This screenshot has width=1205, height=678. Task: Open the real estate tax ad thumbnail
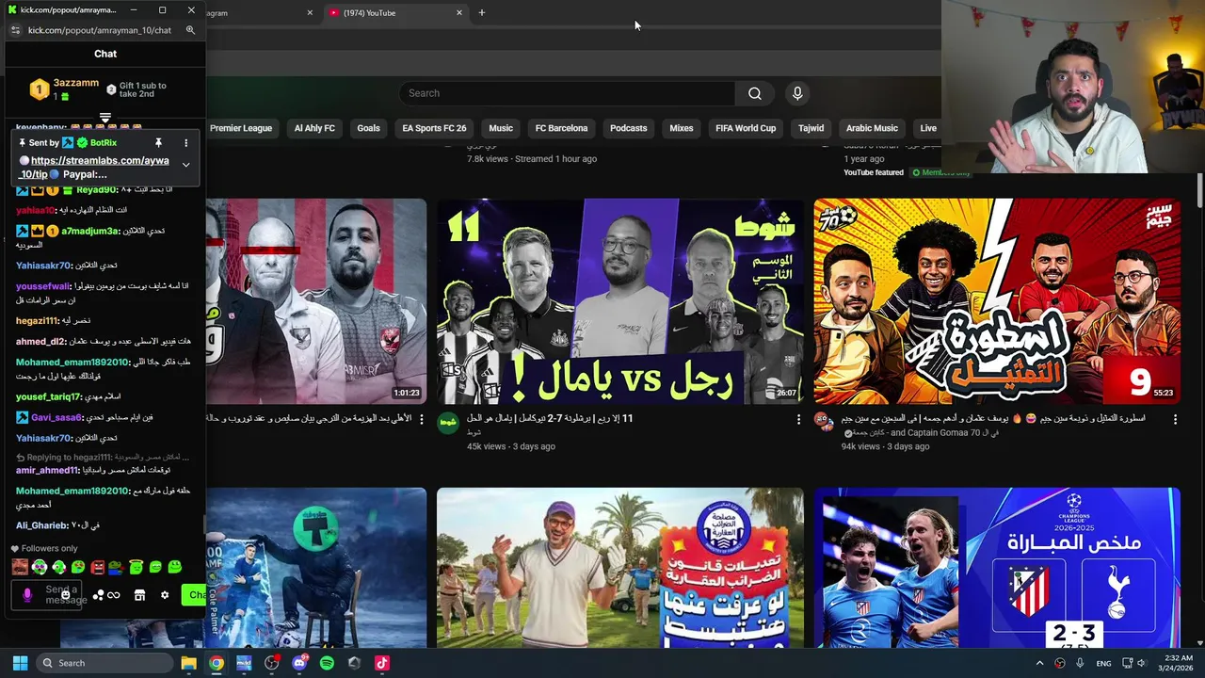(x=620, y=568)
